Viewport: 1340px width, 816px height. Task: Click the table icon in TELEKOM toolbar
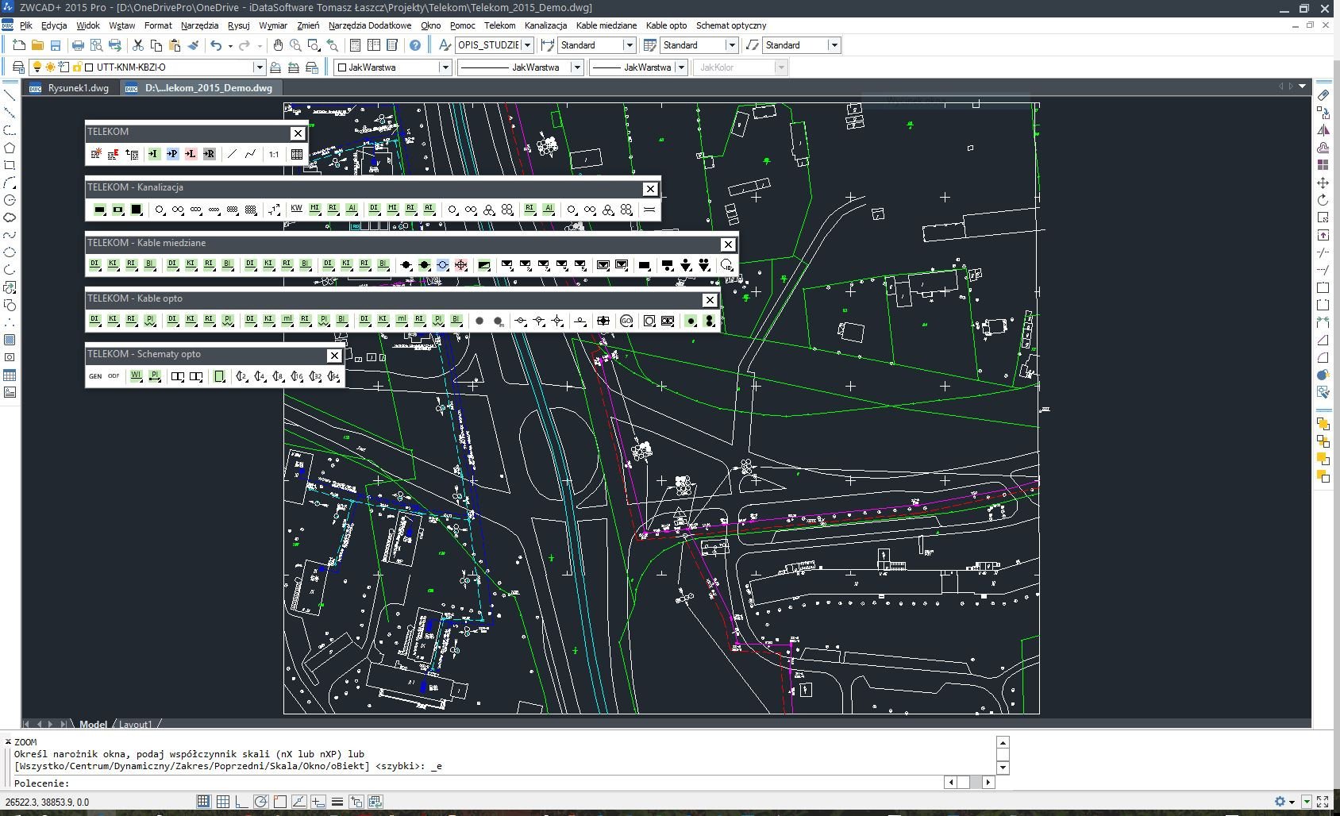click(x=297, y=154)
